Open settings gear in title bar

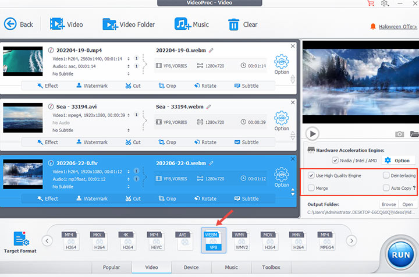point(385,3)
